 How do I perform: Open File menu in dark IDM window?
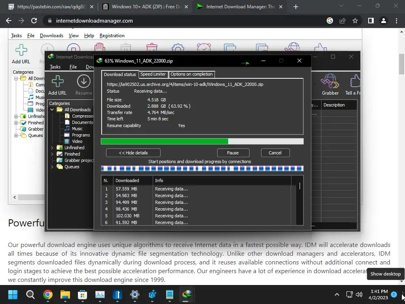click(73, 67)
